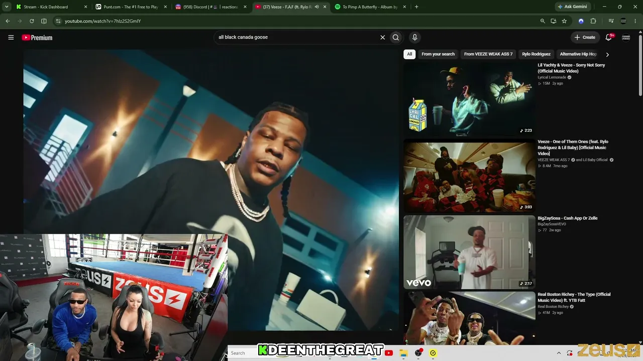Expand Windows system tray hidden icons

click(x=559, y=353)
